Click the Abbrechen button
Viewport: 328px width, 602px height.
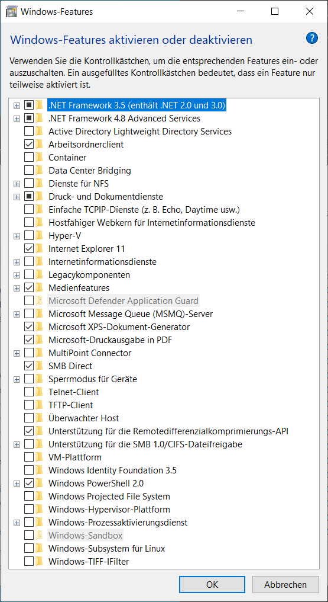285,585
